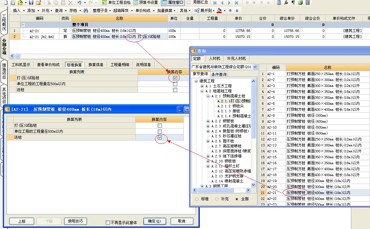Click the fx formula icon

(286, 3)
